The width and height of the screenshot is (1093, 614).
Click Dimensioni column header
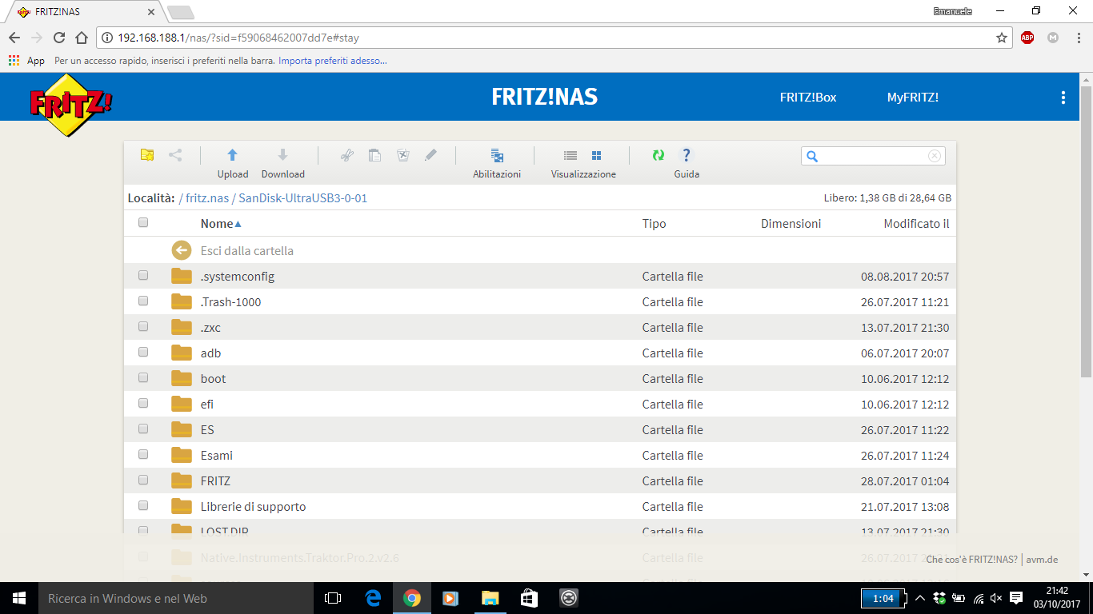791,224
